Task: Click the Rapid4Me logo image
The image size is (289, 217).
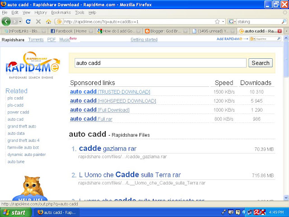Action: coord(33,65)
